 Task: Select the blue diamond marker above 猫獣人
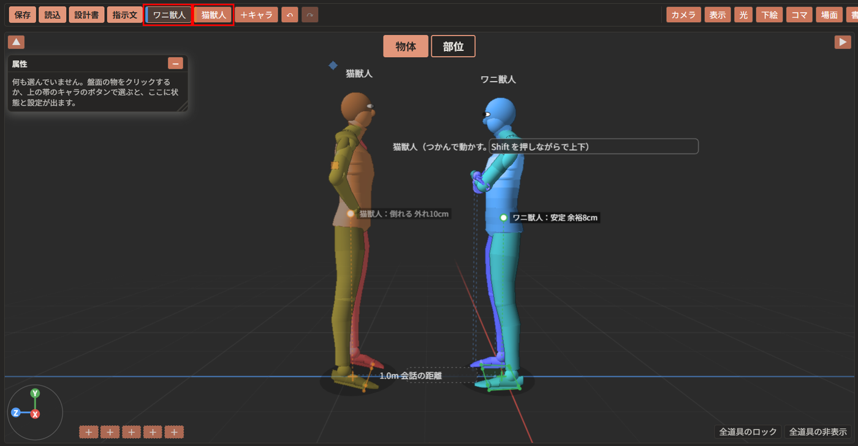[333, 65]
